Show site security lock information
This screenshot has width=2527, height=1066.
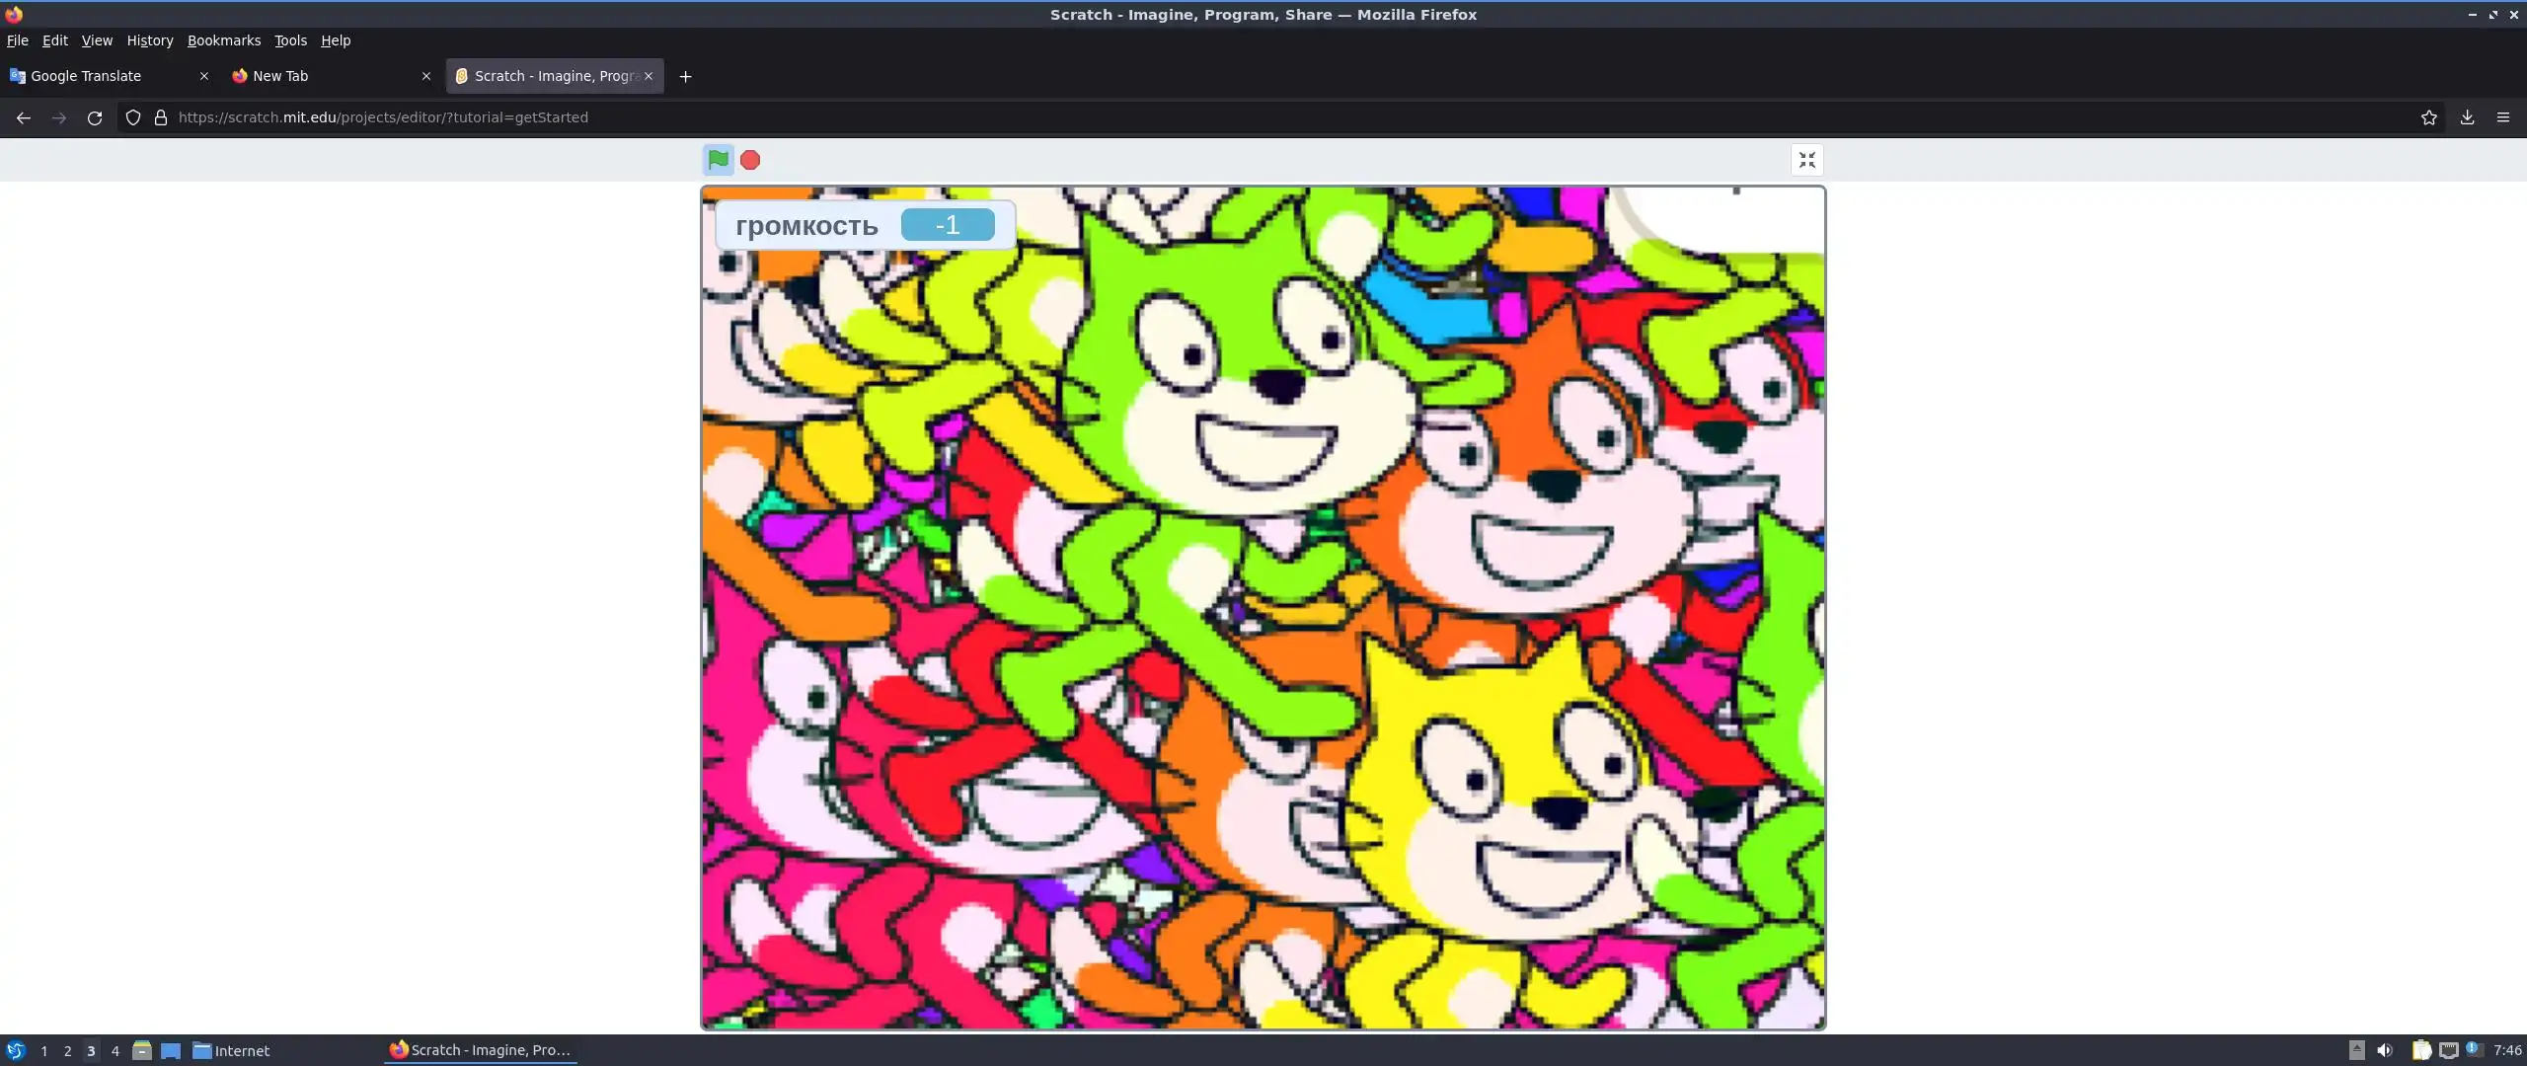pyautogui.click(x=161, y=117)
